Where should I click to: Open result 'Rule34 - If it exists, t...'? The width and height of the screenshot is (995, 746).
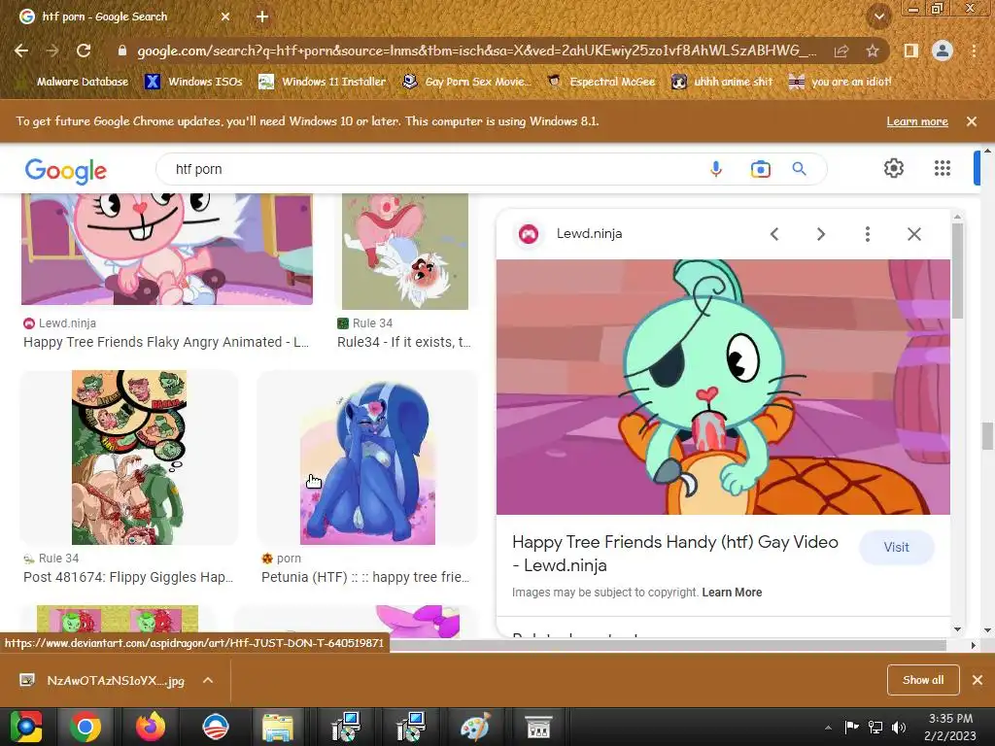[404, 342]
